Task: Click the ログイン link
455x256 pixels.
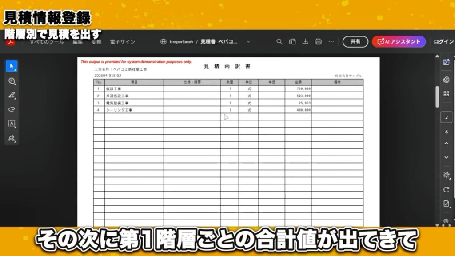Action: pos(444,41)
